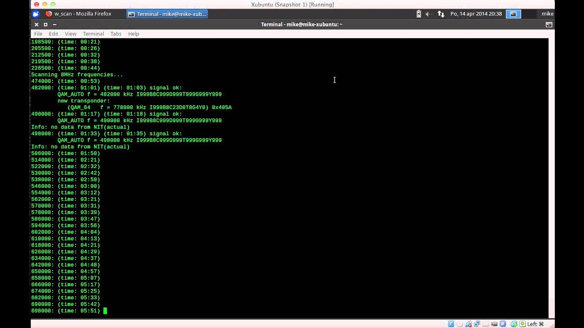Open the Edit menu

(53, 34)
